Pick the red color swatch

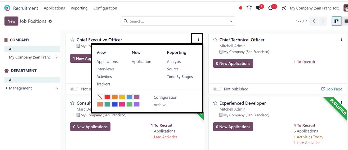(x=107, y=97)
